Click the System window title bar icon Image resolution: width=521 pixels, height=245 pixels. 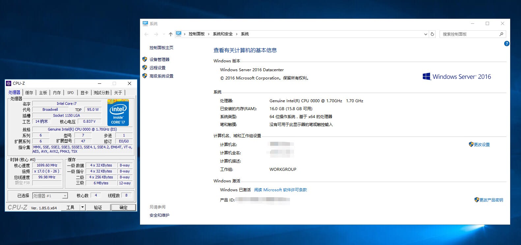(145, 23)
